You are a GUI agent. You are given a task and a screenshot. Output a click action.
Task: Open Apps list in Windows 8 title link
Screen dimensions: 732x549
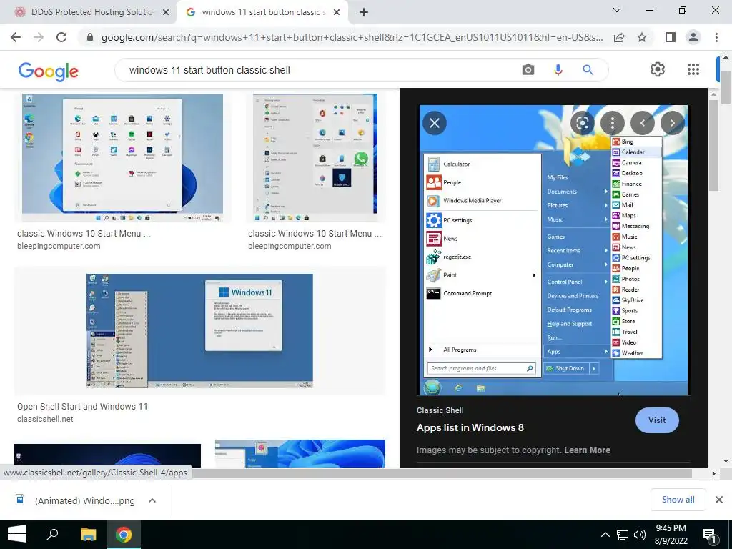(470, 427)
